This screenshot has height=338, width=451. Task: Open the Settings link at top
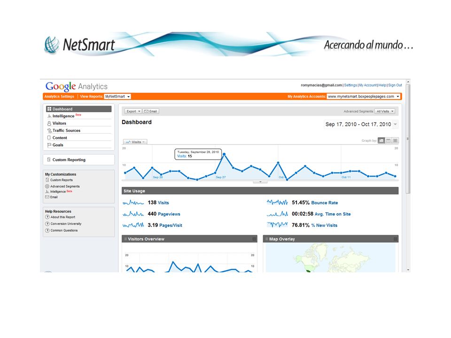(350, 85)
